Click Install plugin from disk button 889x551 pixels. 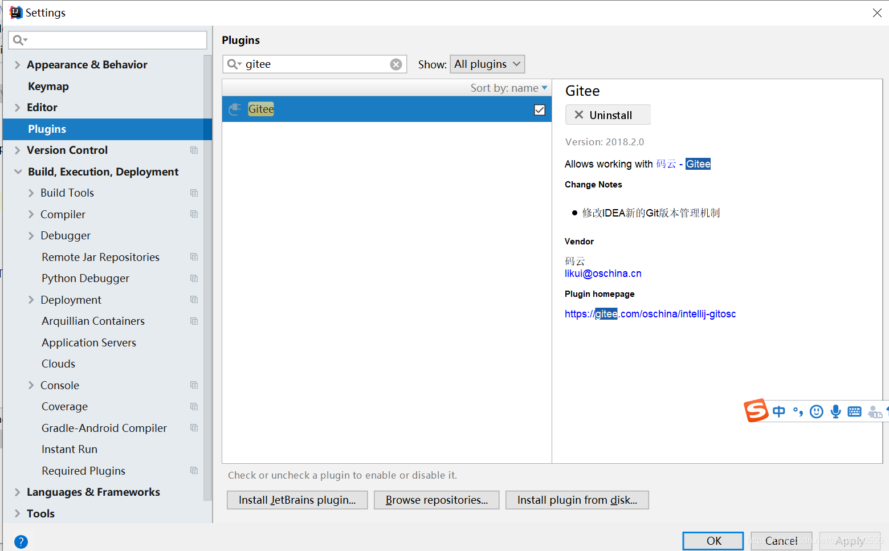pos(577,500)
